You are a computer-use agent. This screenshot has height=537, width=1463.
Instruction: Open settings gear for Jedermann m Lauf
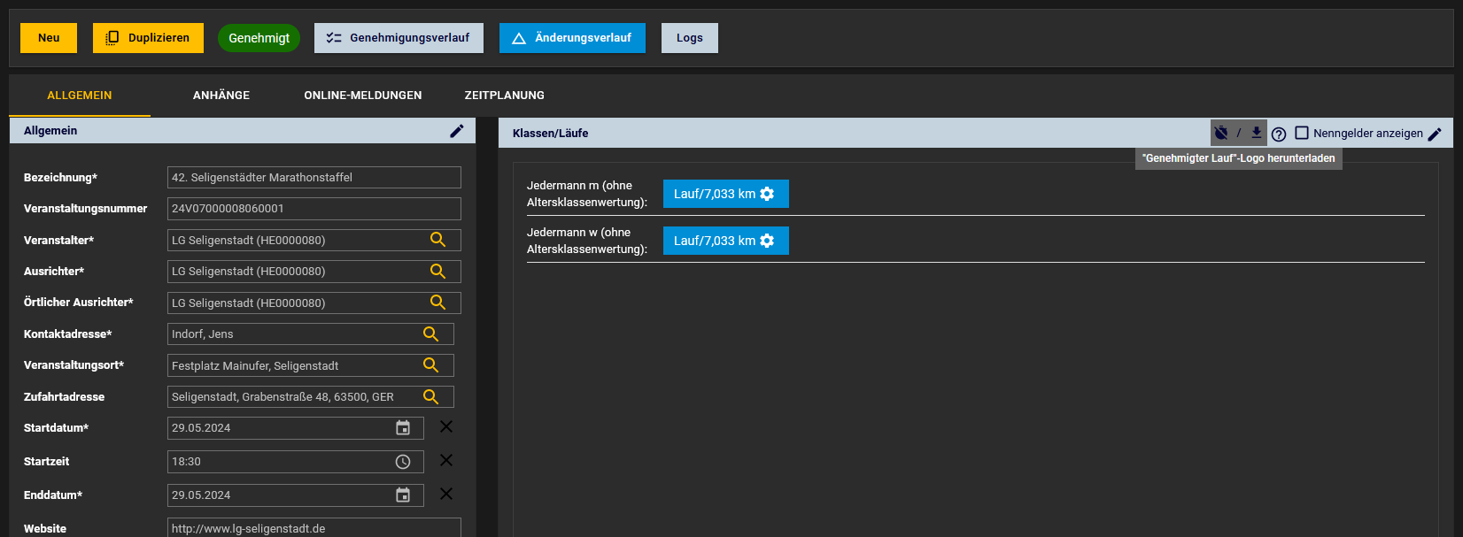(767, 194)
